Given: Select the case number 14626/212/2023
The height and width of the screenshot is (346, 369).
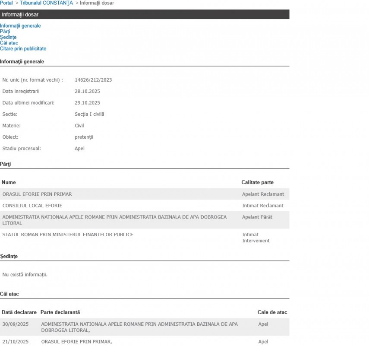Looking at the screenshot, I should (93, 80).
